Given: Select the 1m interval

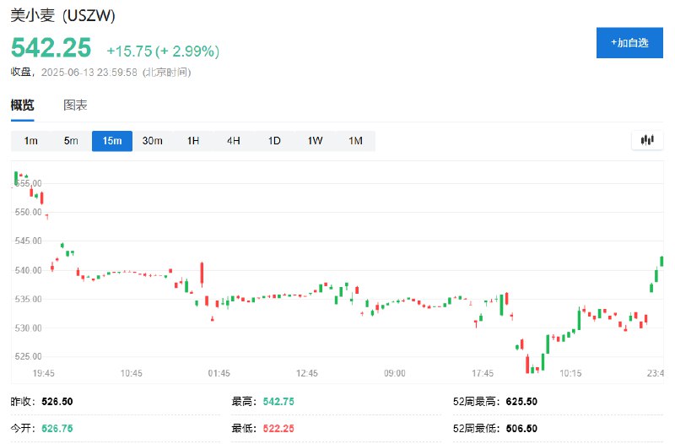Looking at the screenshot, I should 30,141.
